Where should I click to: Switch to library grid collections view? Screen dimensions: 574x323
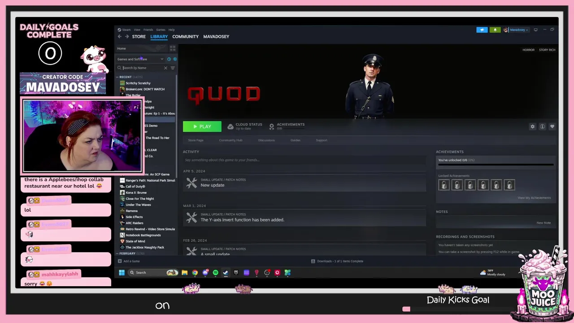point(173,48)
